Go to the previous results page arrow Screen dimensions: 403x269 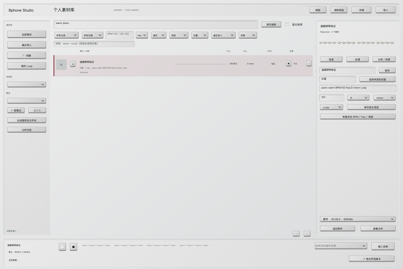point(296,234)
